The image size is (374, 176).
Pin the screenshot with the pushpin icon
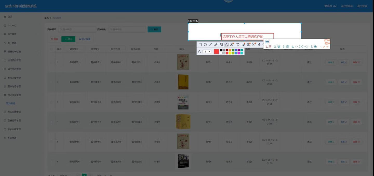(259, 45)
